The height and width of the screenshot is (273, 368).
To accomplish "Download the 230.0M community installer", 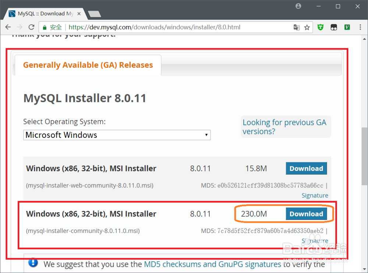I will click(x=306, y=214).
